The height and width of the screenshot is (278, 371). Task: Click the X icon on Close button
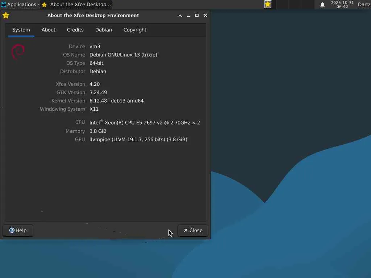(186, 230)
